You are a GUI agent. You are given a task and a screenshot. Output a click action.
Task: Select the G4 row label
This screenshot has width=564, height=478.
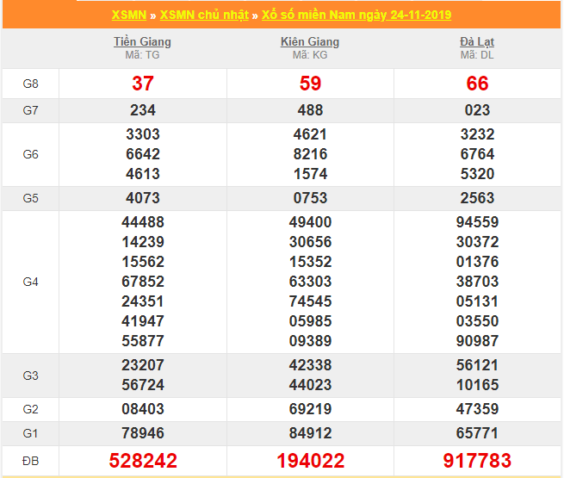(30, 282)
